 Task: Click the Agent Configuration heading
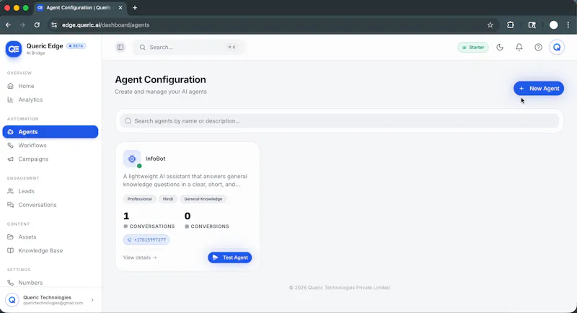[160, 79]
